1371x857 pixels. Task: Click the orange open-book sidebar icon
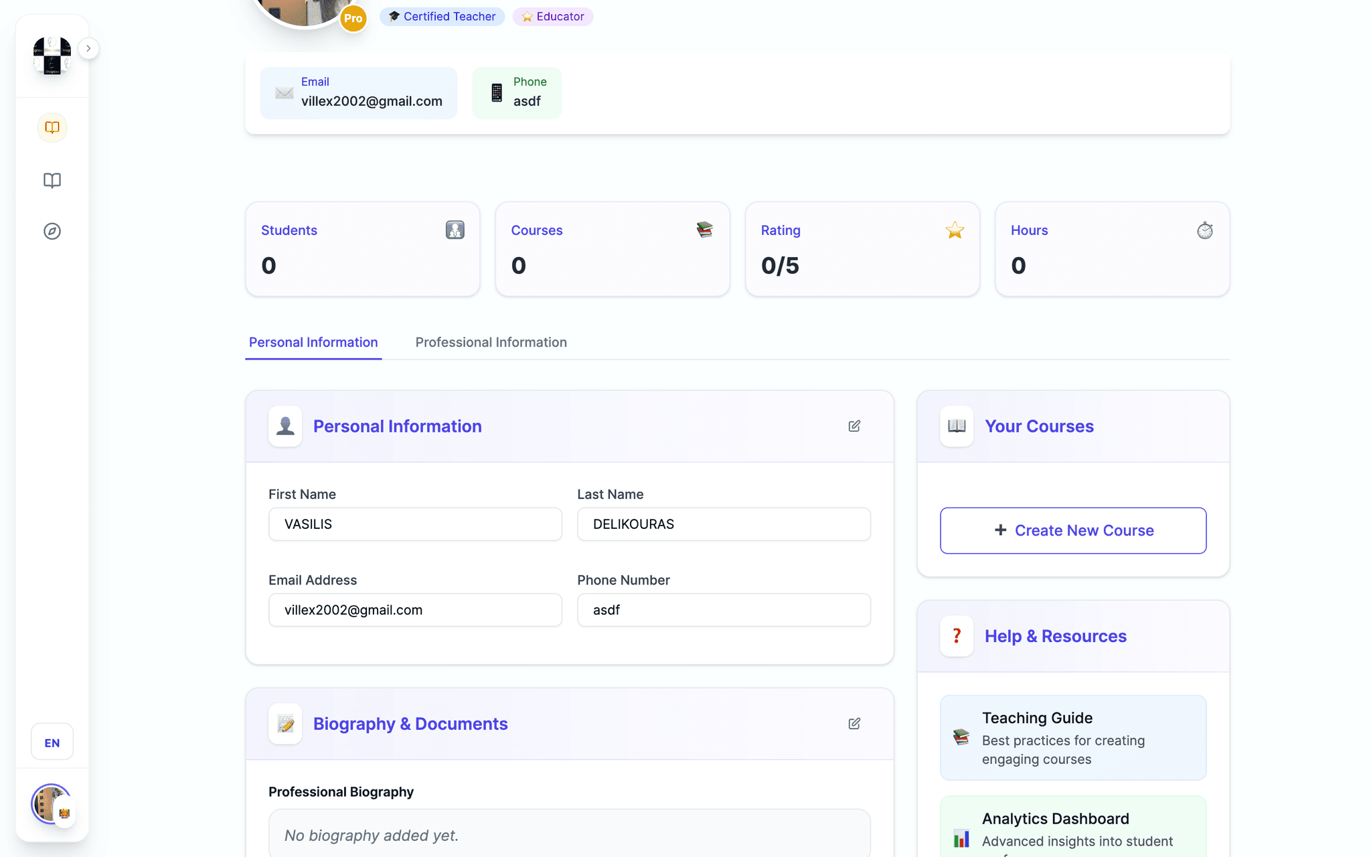(x=52, y=127)
